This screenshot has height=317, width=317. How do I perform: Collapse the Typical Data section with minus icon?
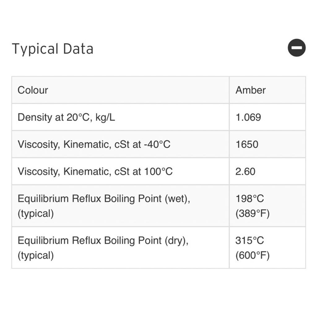(x=297, y=48)
